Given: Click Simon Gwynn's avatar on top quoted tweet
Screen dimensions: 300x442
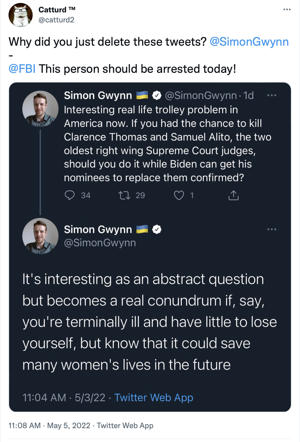Looking at the screenshot, I should click(40, 109).
